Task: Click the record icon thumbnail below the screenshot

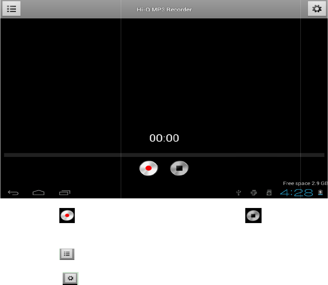Action: point(67,216)
